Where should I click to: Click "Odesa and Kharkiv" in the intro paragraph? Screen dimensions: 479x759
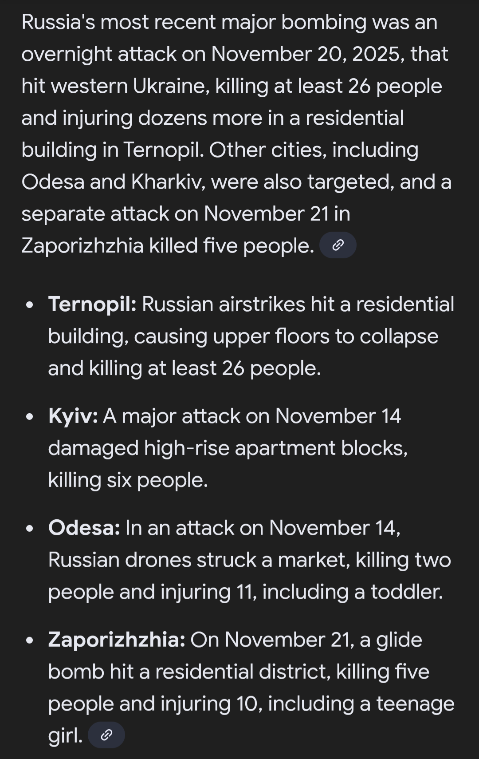point(113,182)
